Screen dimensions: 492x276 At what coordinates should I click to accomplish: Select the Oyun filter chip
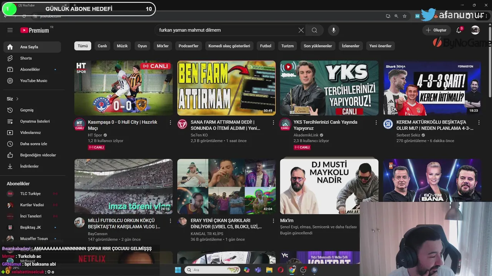[x=142, y=46]
